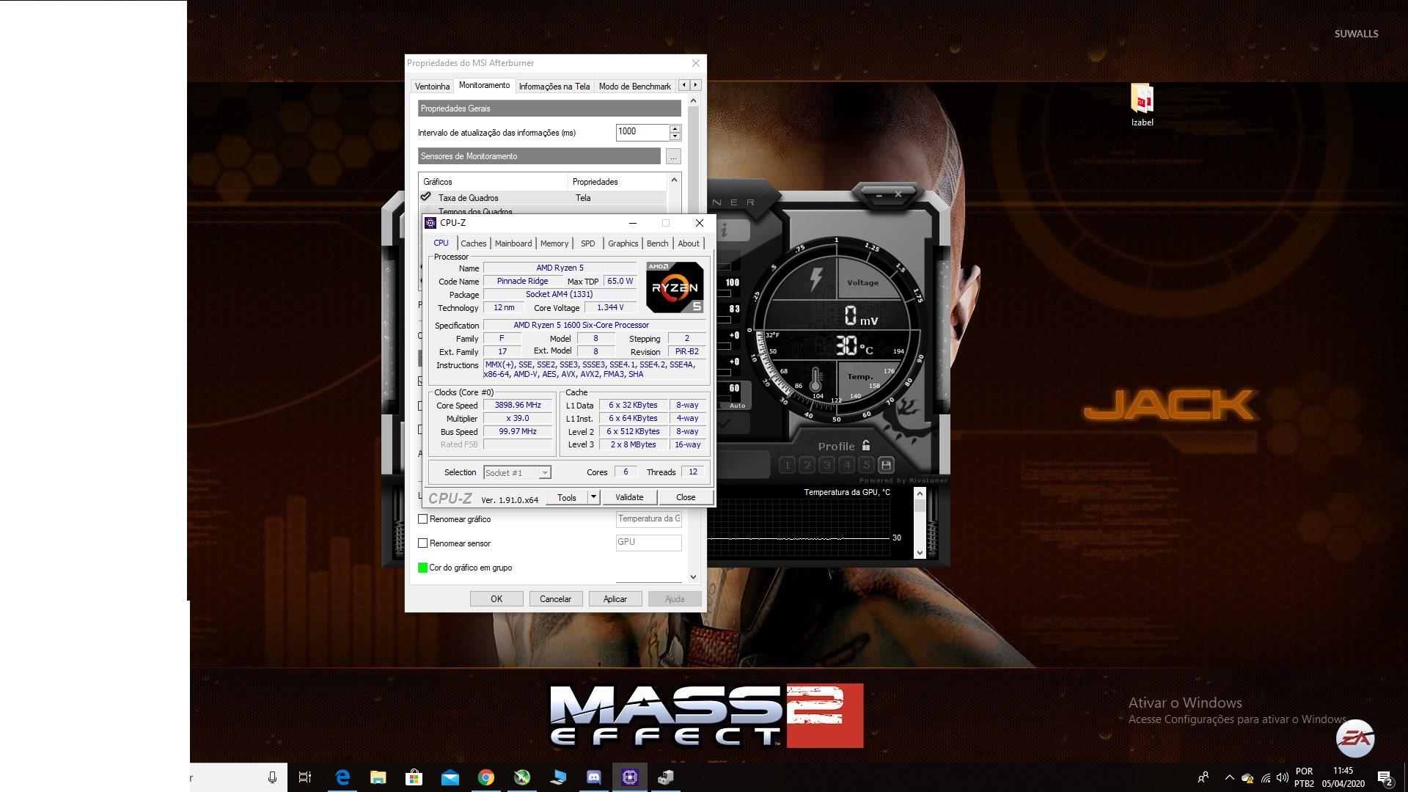Open the CPU-Z Socket #1 selection dropdown
Viewport: 1408px width, 792px height.
517,473
